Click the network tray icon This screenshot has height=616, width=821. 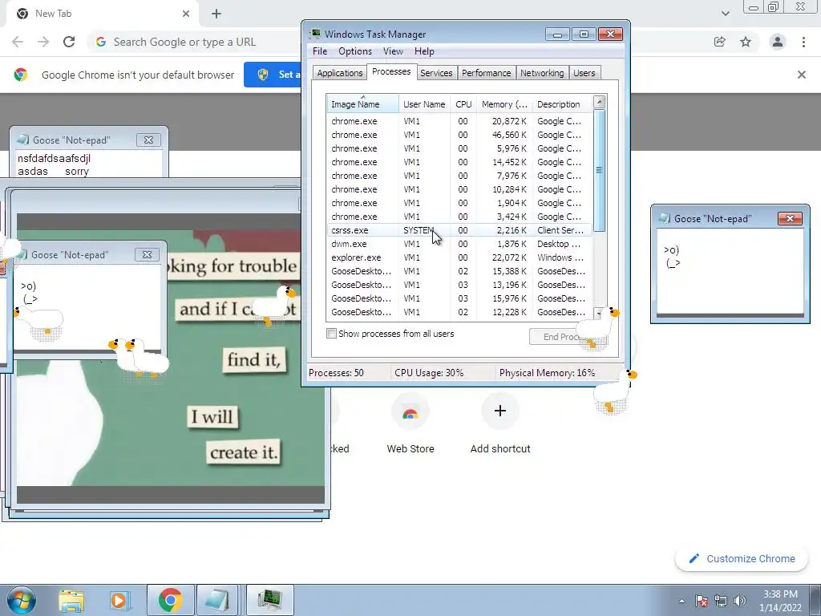coord(721,601)
